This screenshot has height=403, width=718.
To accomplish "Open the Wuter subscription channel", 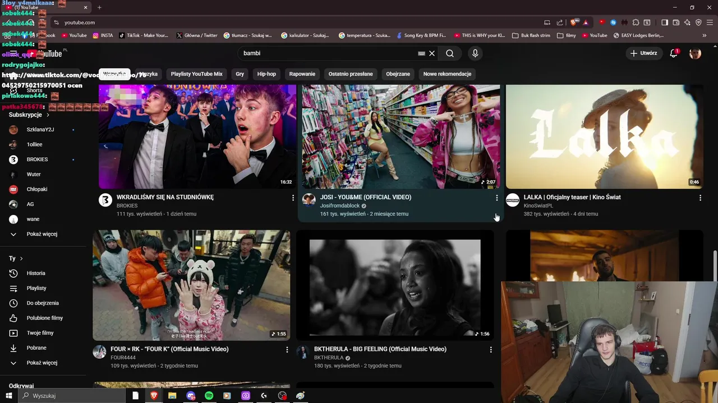I will pyautogui.click(x=42, y=175).
